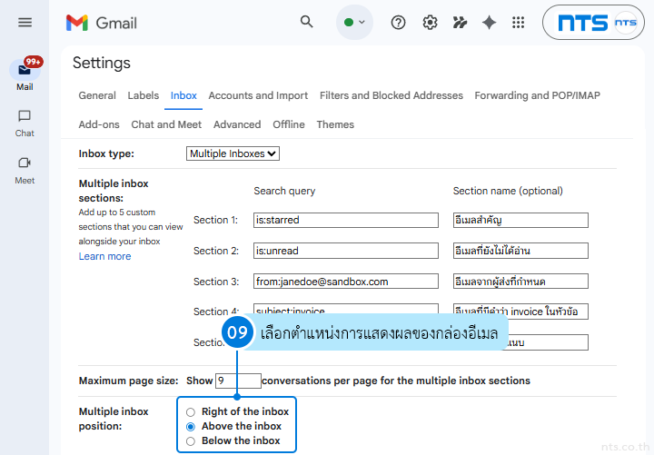Click Section 2 search query field is:unread

(346, 251)
